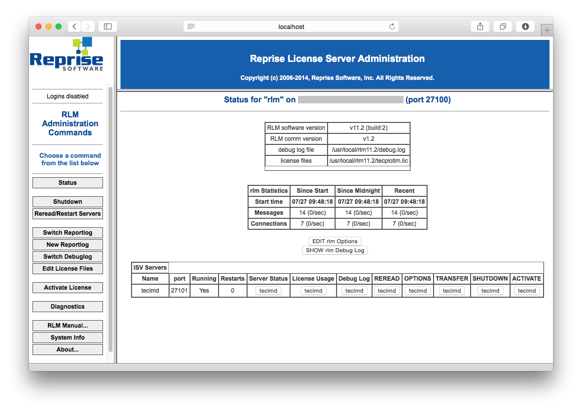
Task: Click the localhost address field
Action: click(x=291, y=26)
